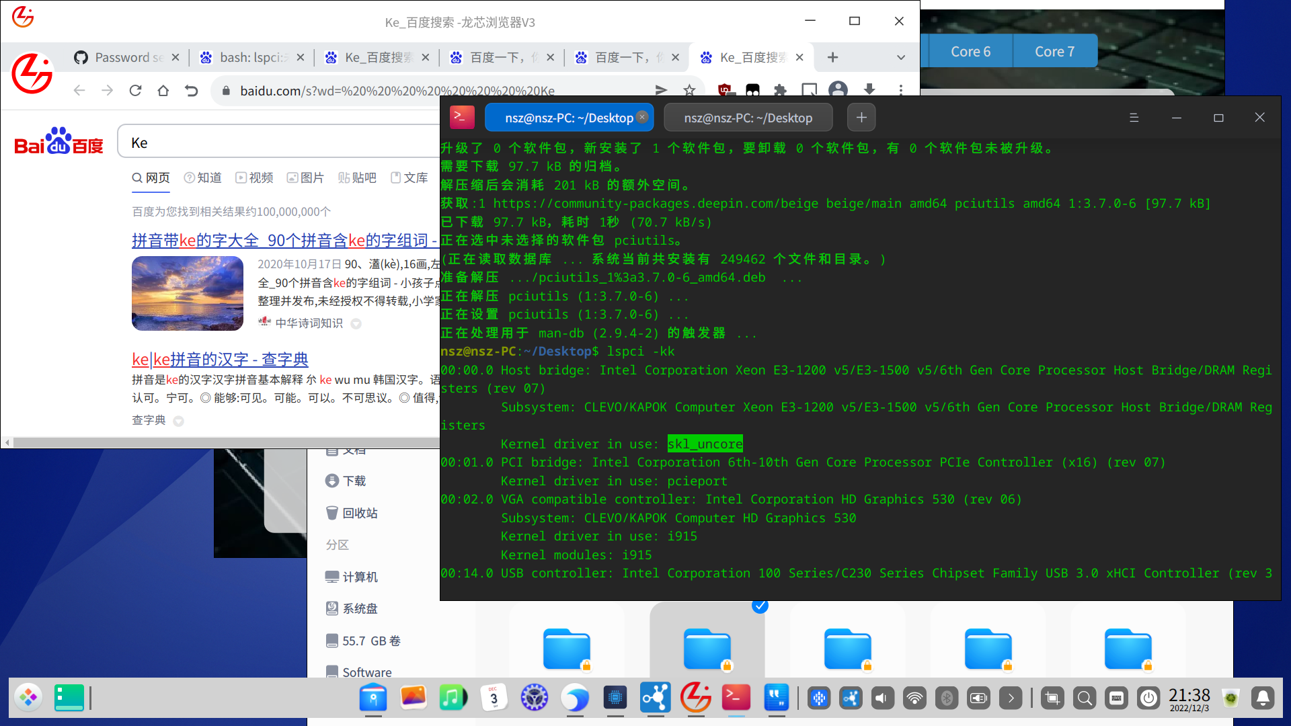
Task: Reload the Baidu search page
Action: click(x=135, y=90)
